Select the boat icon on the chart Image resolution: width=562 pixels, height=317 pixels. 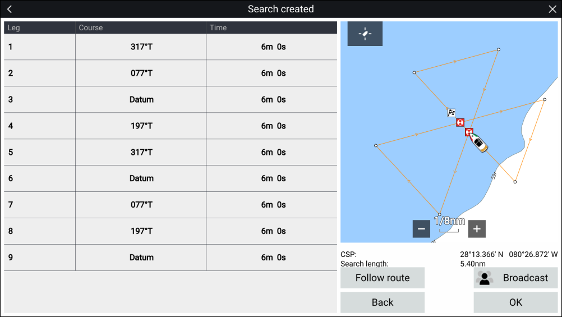coord(479,143)
